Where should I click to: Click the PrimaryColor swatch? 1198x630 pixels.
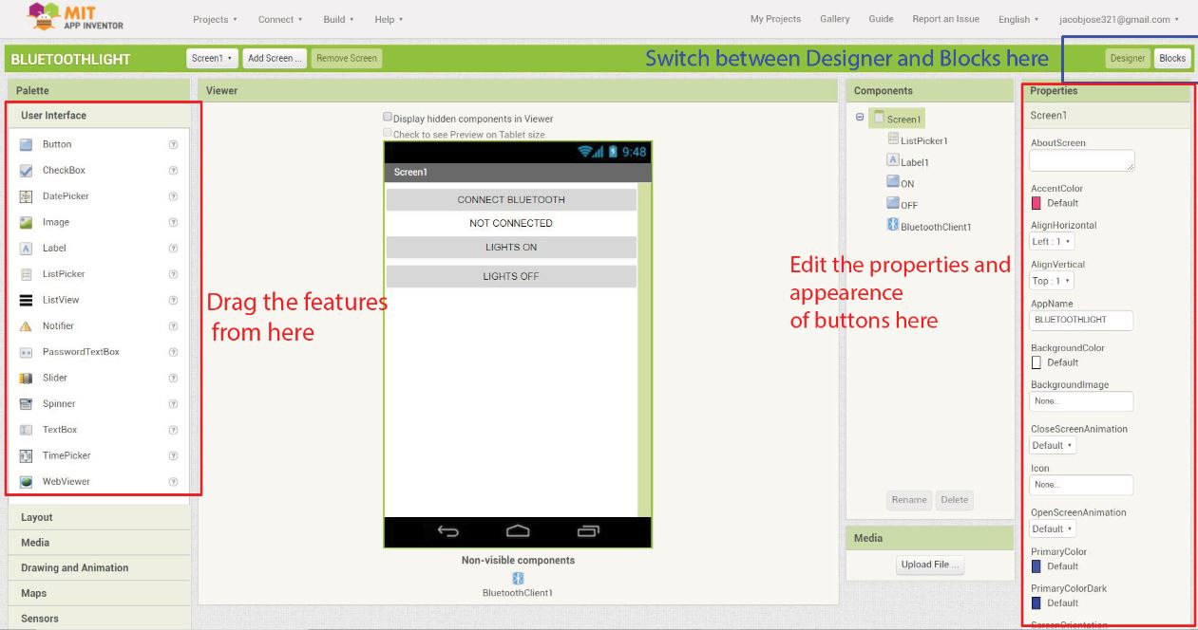1036,565
